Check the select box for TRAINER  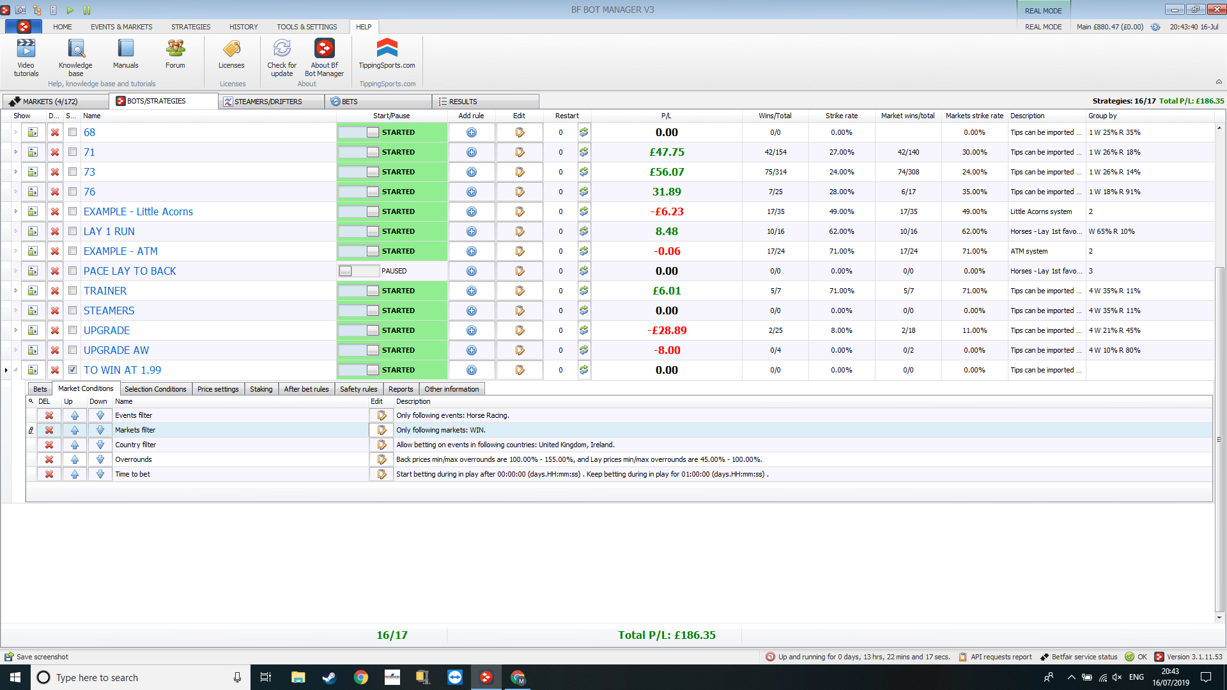[73, 291]
